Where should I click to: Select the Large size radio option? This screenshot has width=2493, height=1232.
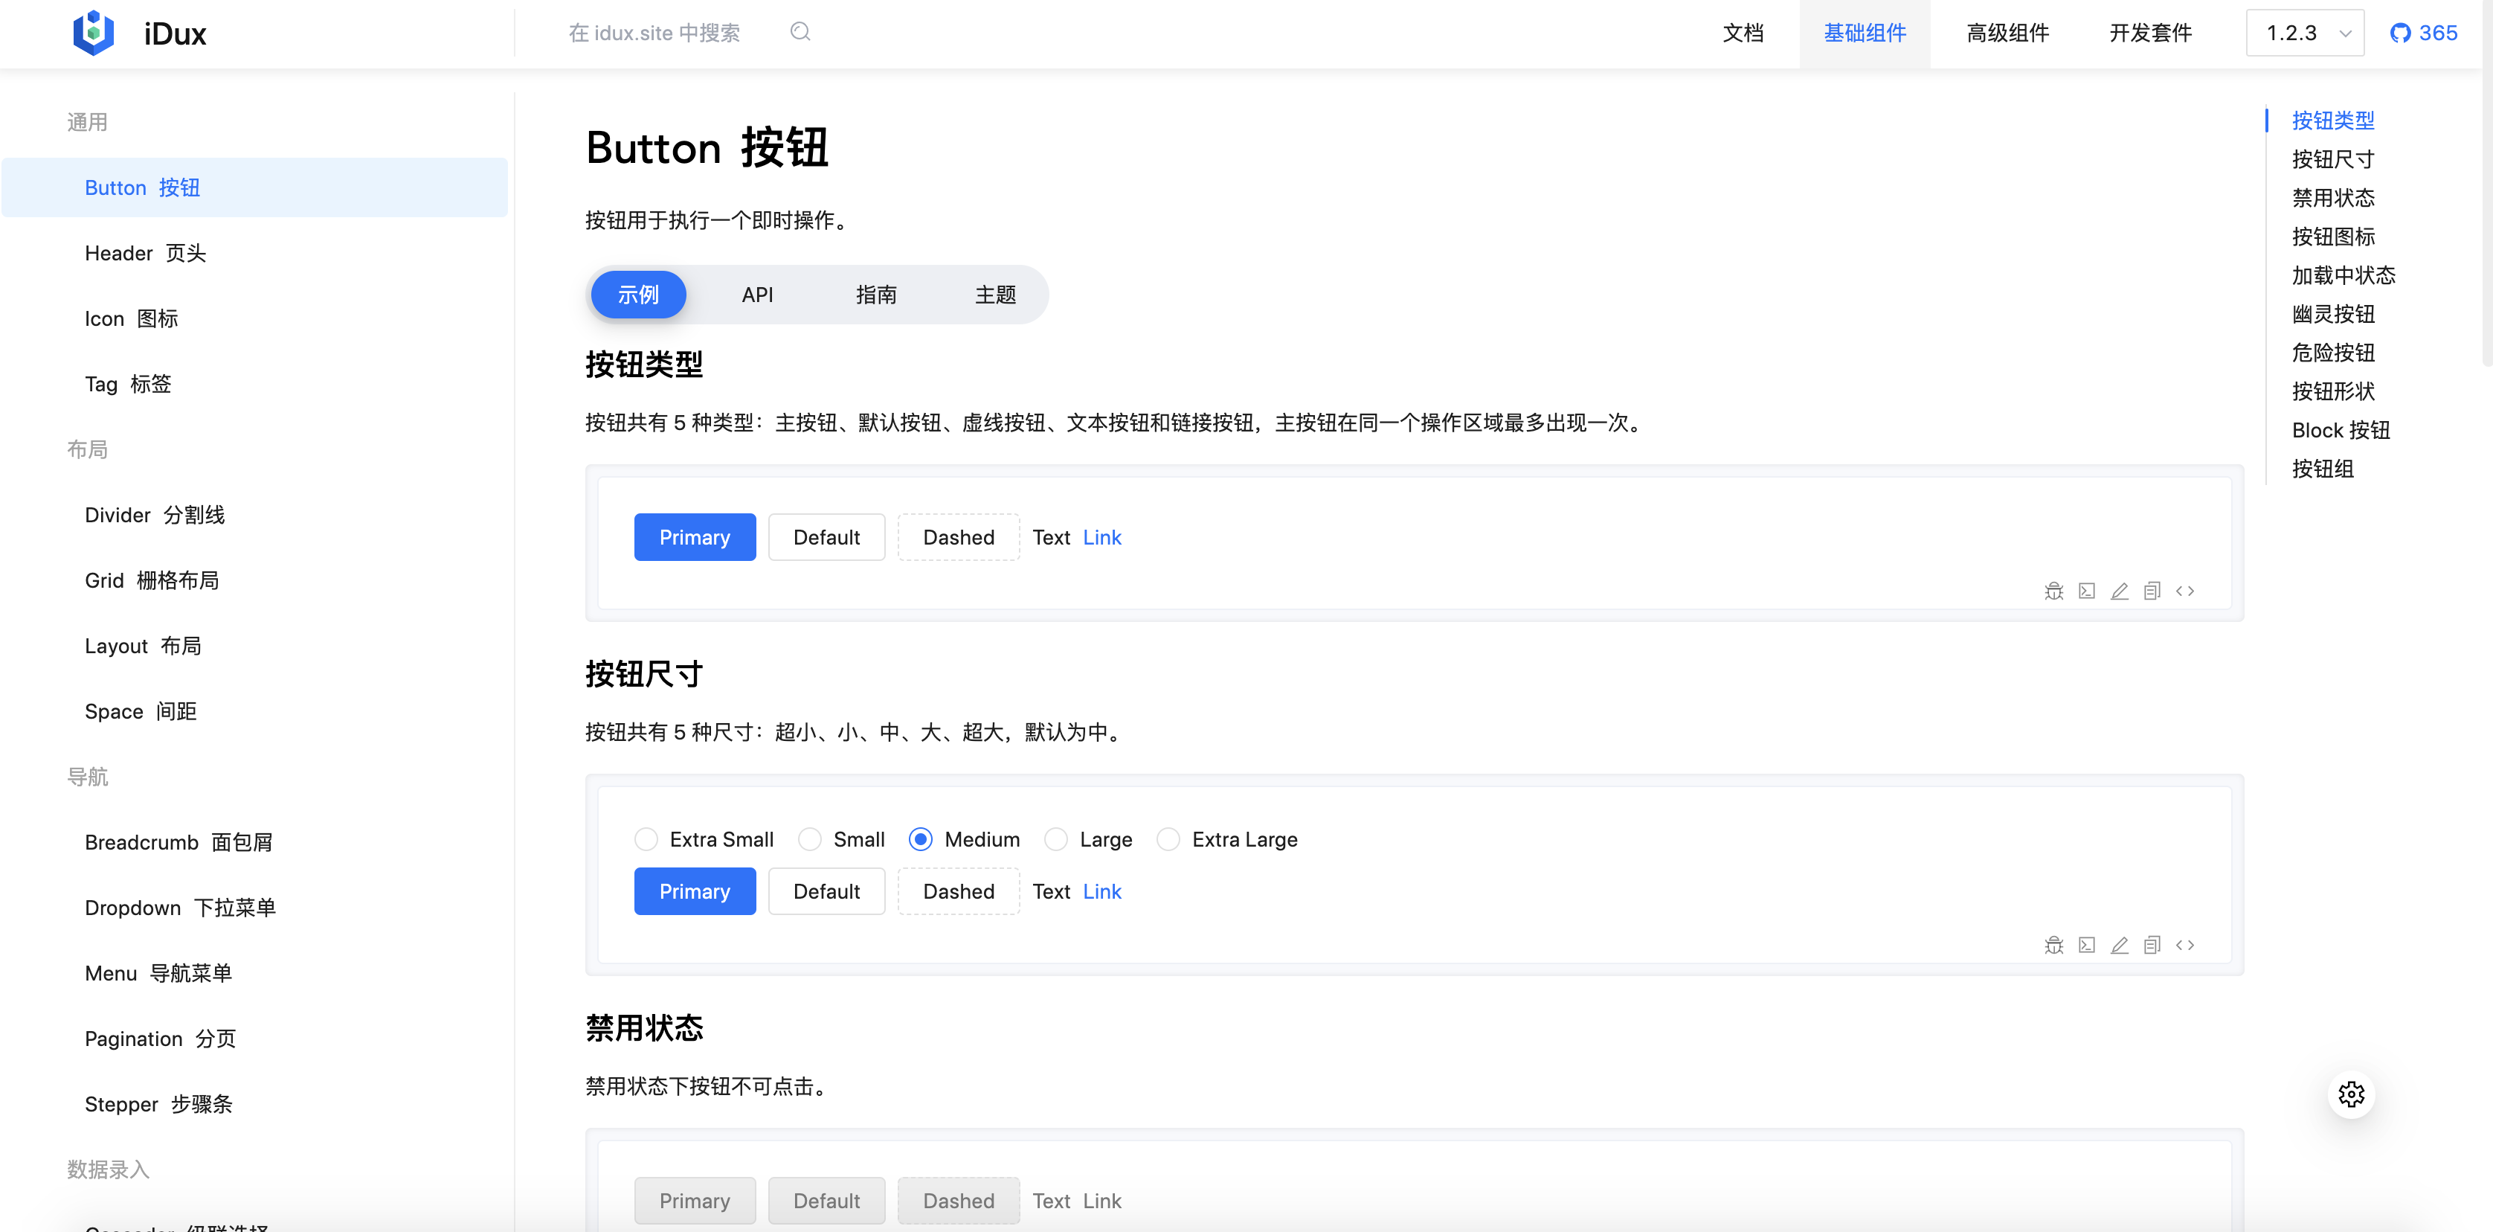coord(1056,839)
